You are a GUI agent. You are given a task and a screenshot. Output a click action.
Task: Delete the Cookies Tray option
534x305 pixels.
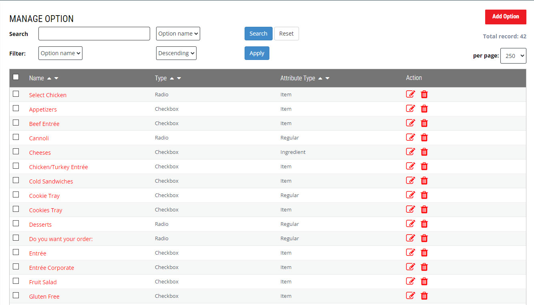424,209
